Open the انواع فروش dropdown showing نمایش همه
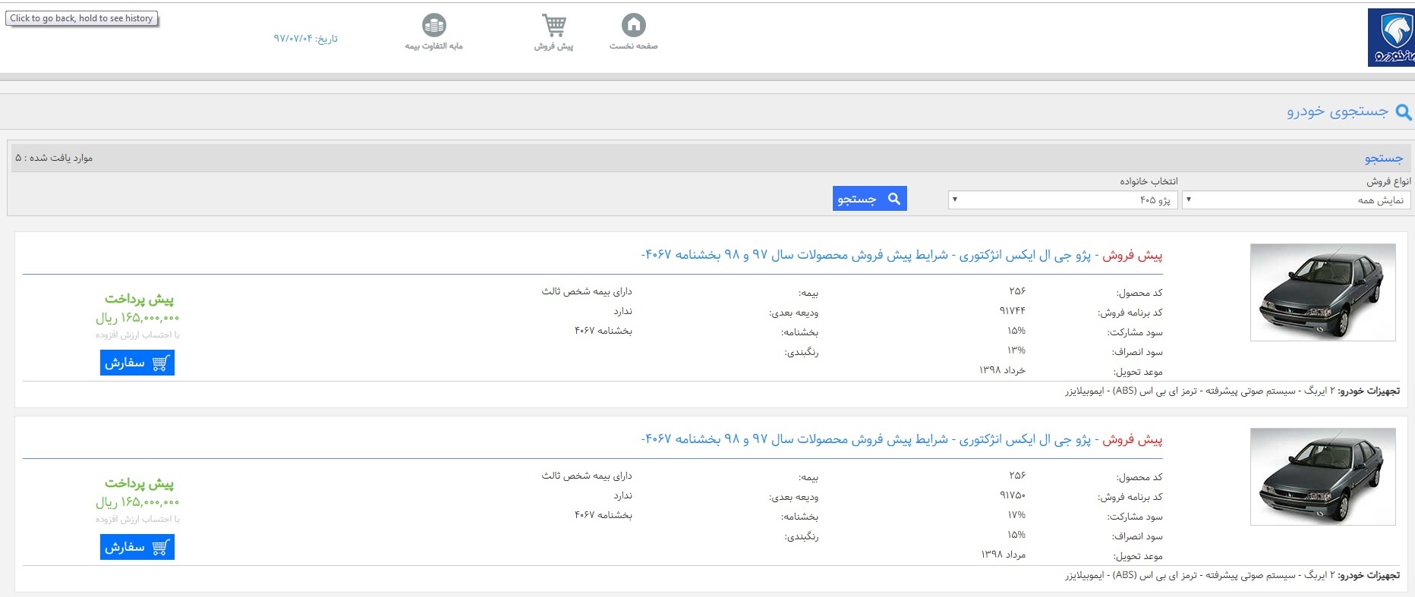 (x=1296, y=200)
